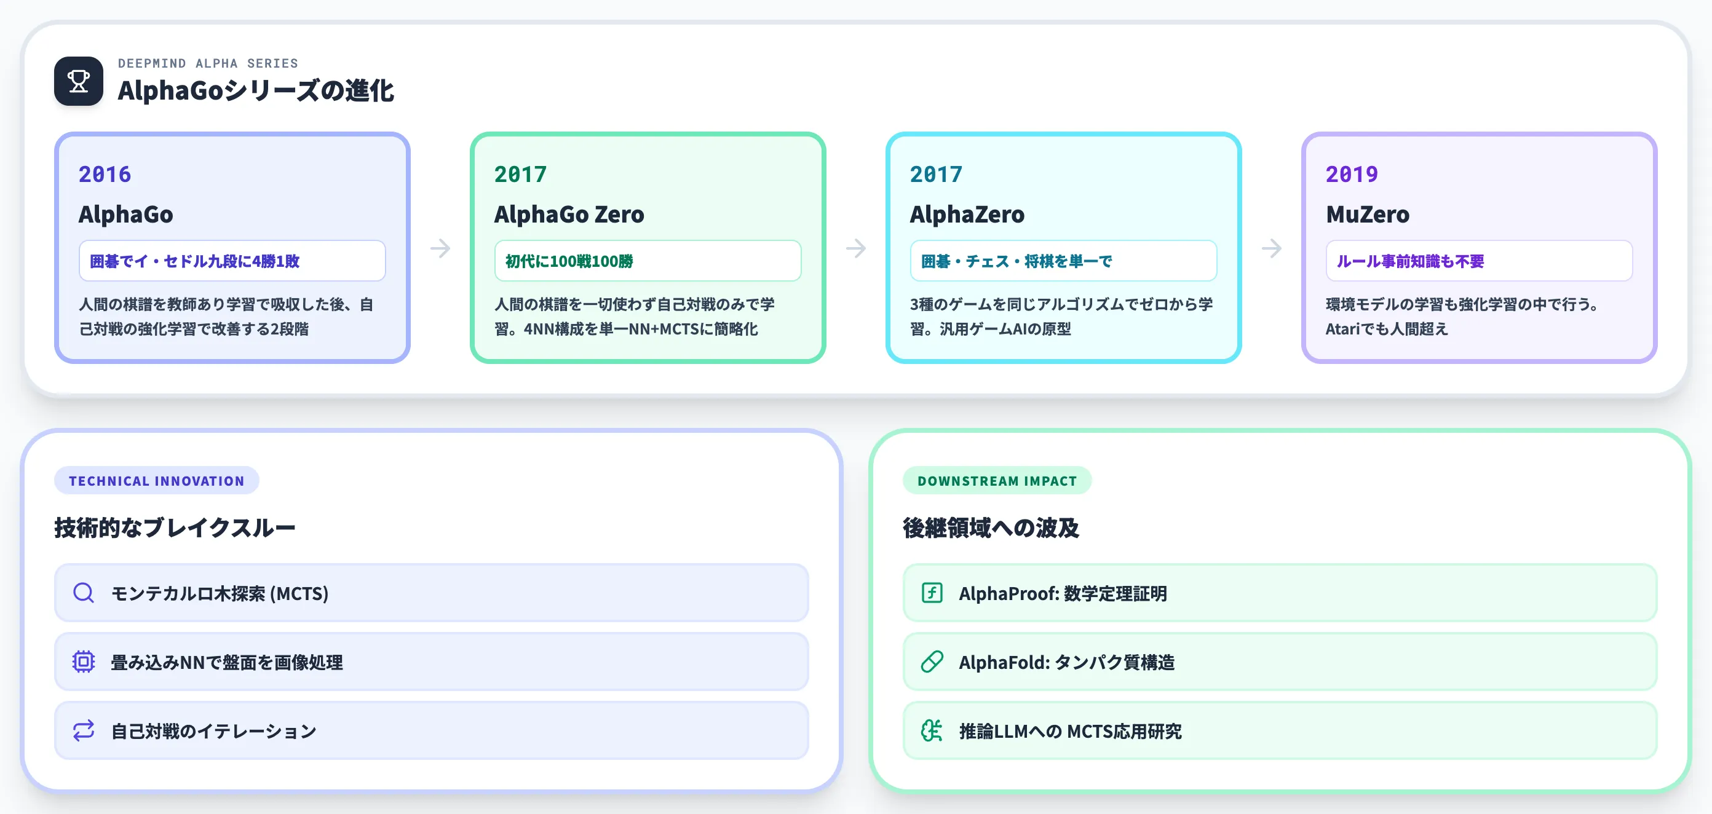
Task: Click the badge 初代に100戦100勝
Action: tap(648, 261)
